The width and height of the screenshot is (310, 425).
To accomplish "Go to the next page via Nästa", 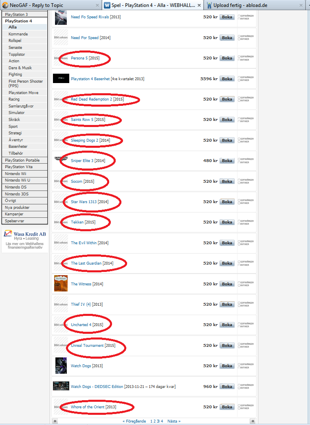I will coord(174,421).
